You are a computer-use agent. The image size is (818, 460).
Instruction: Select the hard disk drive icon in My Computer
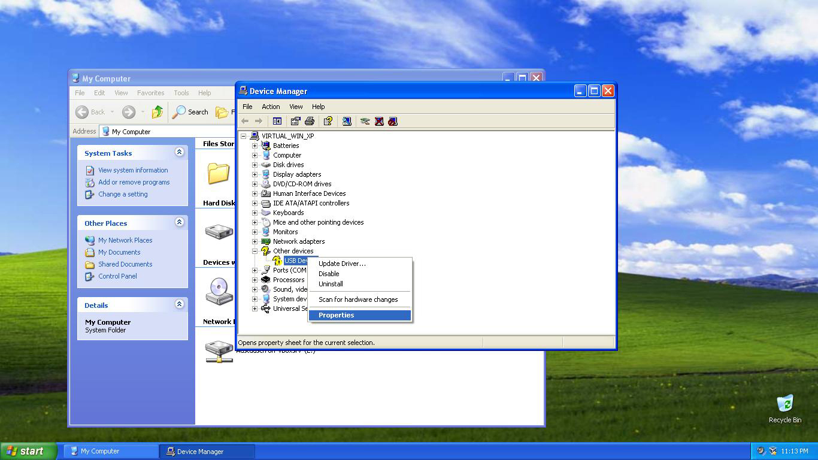click(x=219, y=231)
